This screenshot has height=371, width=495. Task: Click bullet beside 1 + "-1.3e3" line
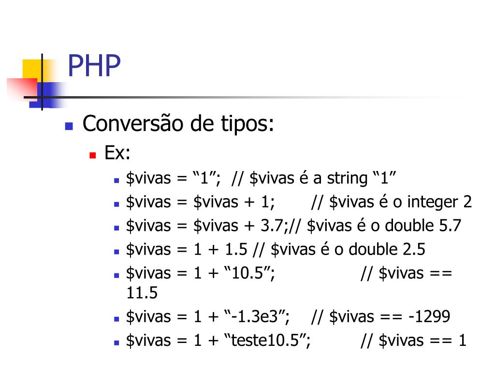coord(116,320)
